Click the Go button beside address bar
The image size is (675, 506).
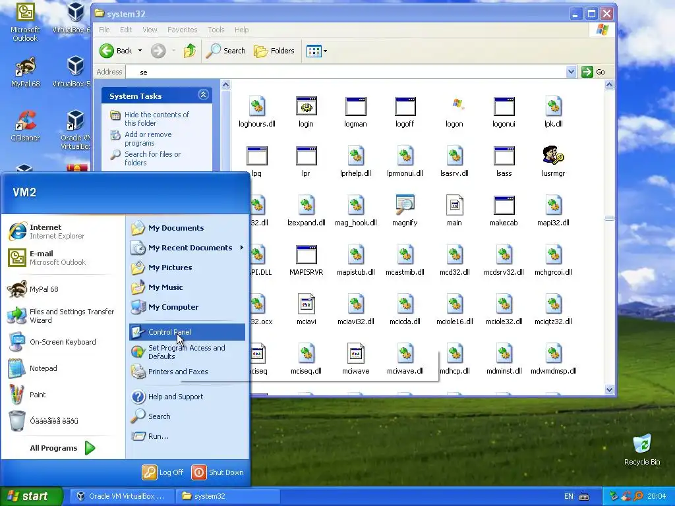(x=594, y=72)
